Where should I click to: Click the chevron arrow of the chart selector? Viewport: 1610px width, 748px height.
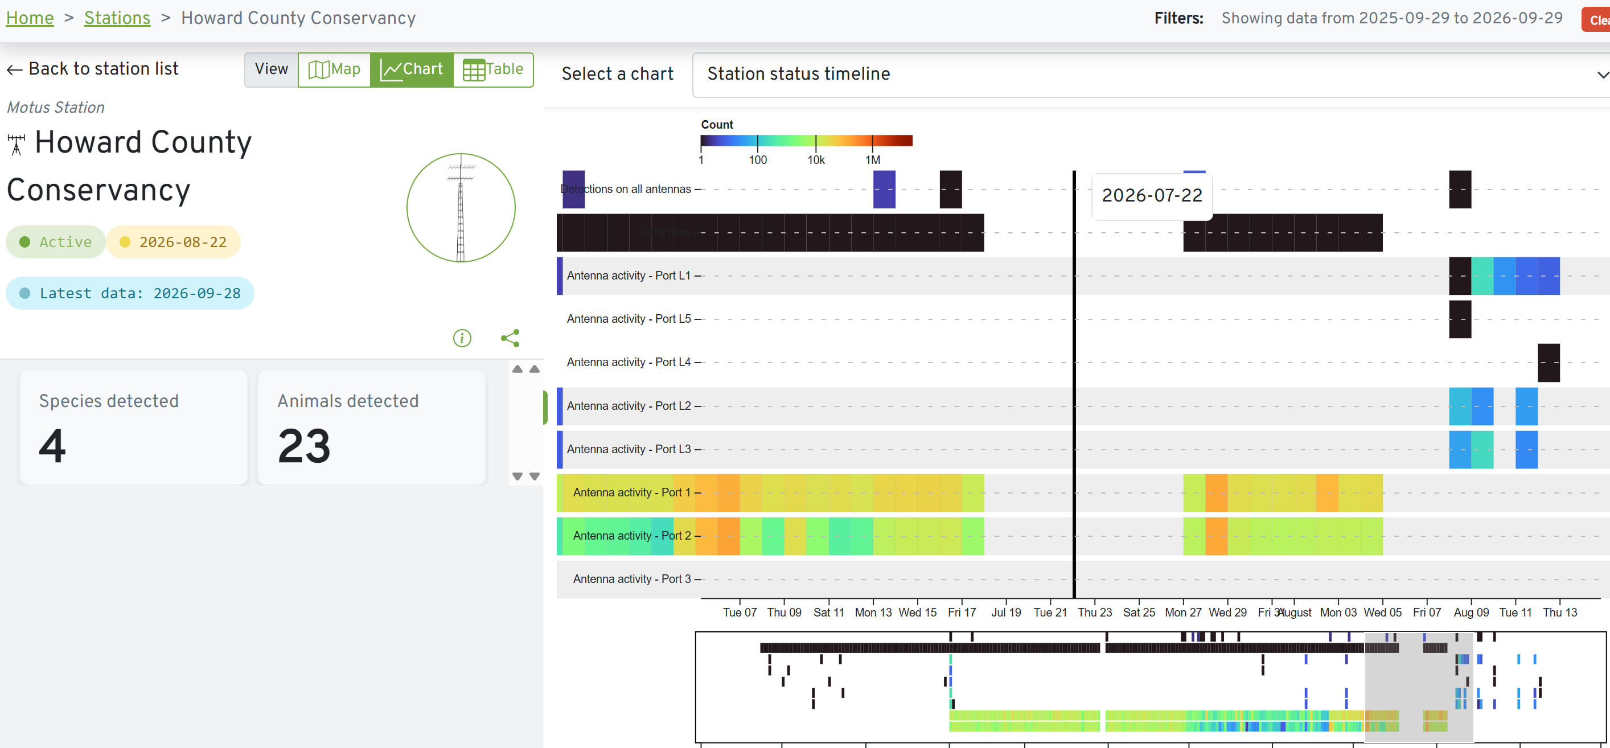1603,75
